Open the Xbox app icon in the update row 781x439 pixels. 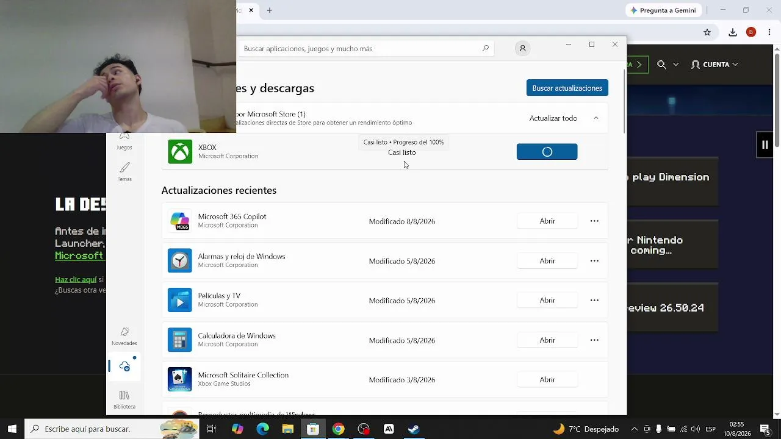[x=180, y=152]
